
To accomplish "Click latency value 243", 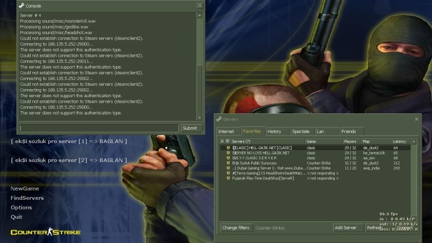I will point(396,168).
